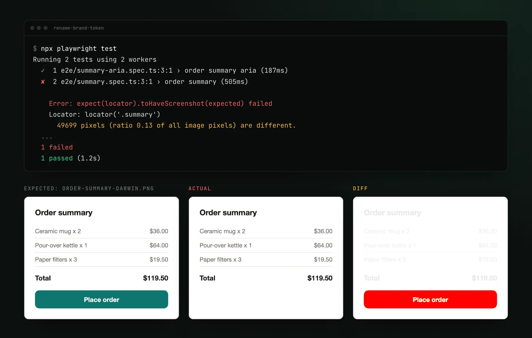Click Ceramic mug x 2 in Expected card
Viewport: 532px width, 338px height.
coord(58,231)
